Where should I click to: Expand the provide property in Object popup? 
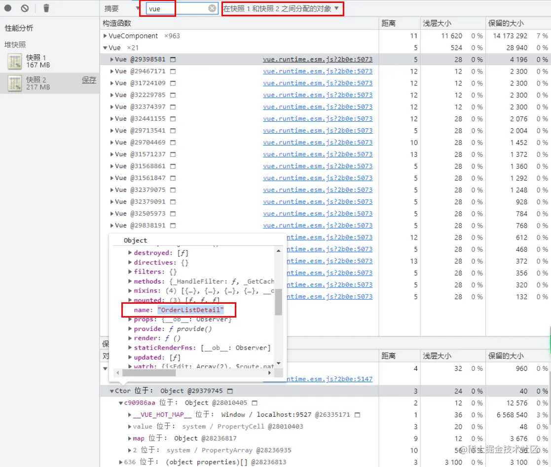[130, 329]
